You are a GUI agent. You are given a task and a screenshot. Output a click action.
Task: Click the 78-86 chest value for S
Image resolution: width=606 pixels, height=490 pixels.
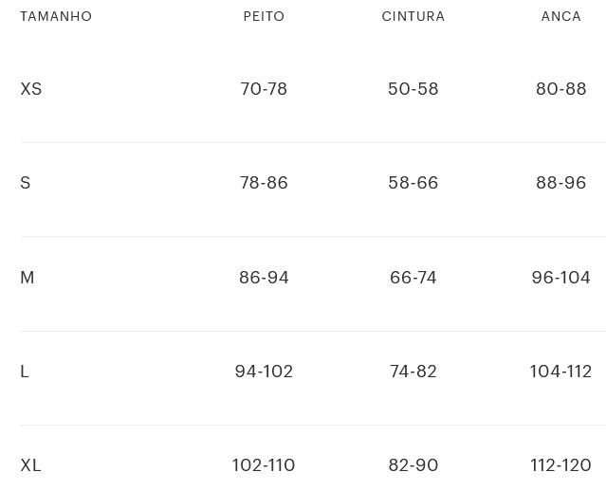tap(264, 182)
